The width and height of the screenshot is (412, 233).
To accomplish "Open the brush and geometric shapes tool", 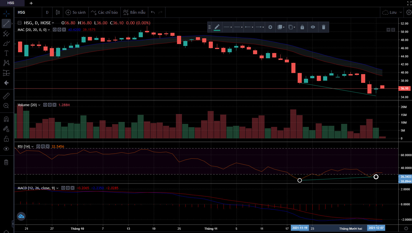I will pos(6,43).
